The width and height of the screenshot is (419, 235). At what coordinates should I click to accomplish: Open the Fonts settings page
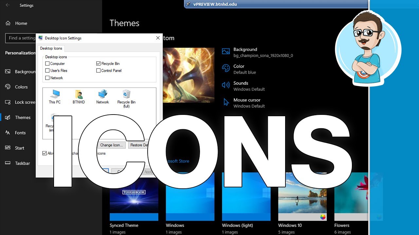tap(16, 133)
